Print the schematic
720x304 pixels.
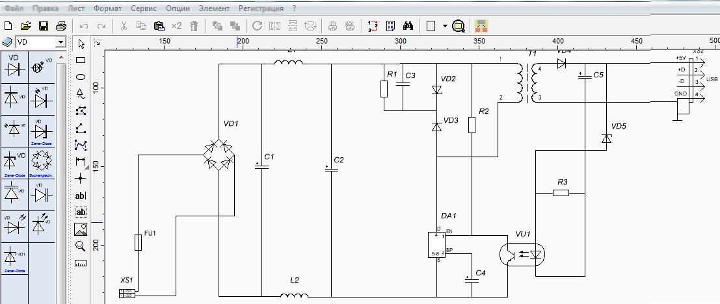pos(61,26)
